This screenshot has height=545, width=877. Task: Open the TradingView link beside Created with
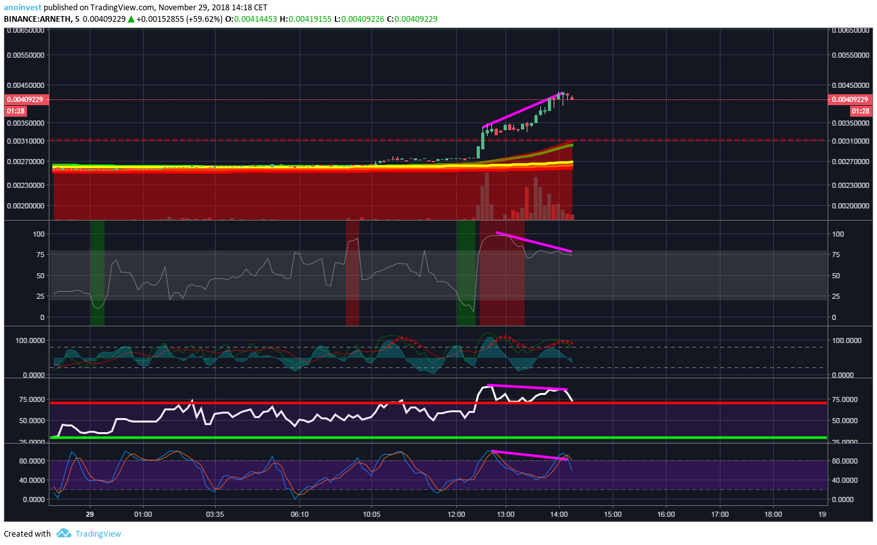coord(98,533)
